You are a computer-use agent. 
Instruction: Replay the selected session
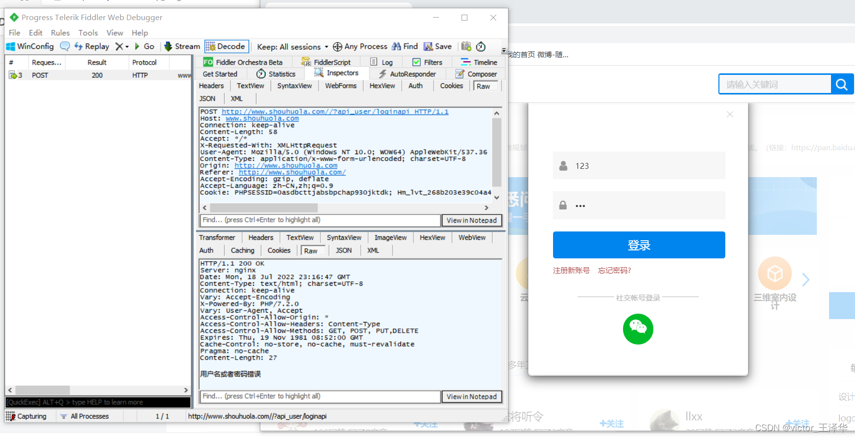(92, 46)
